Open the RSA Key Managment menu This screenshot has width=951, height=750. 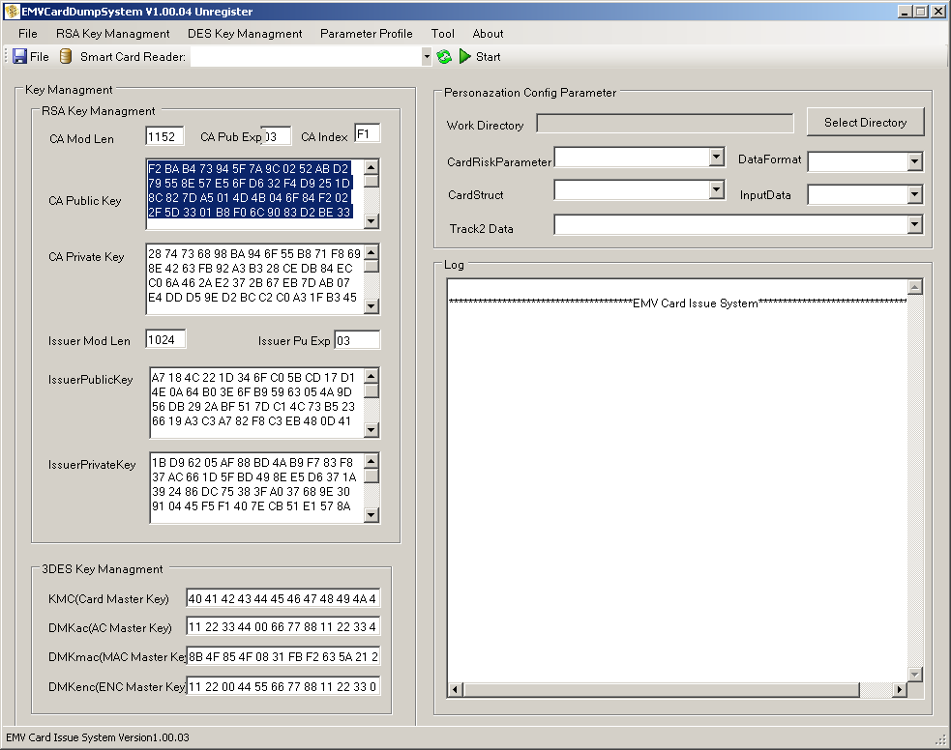pos(112,33)
